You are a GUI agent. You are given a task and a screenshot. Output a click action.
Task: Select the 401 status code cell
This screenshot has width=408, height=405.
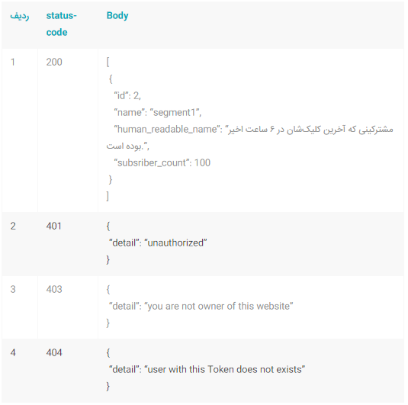[54, 226]
